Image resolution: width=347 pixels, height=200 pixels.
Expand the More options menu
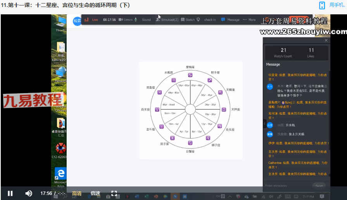(249, 20)
